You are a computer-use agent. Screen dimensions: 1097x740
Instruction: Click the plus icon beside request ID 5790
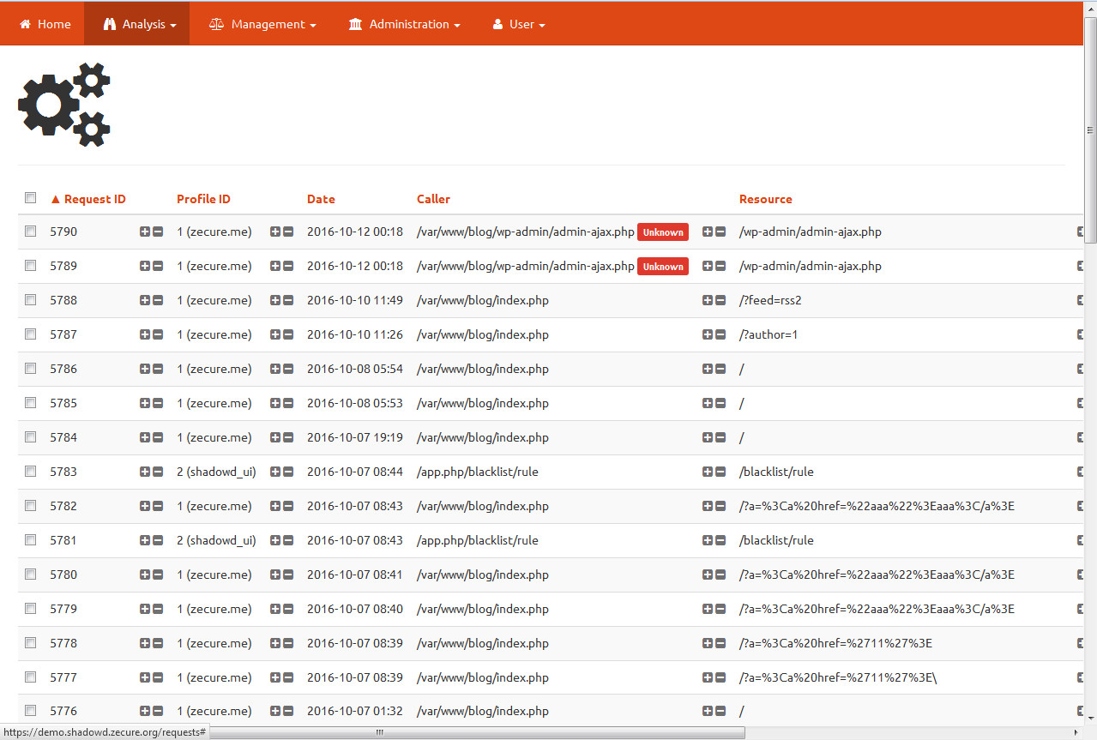[x=145, y=232]
